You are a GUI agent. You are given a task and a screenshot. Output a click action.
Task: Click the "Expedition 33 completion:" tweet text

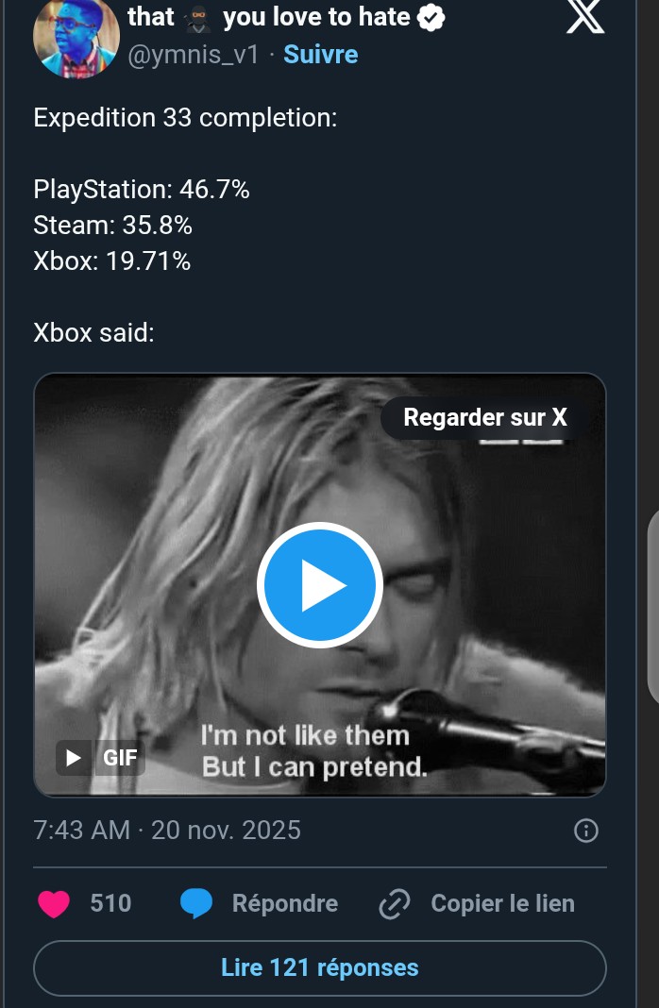[186, 118]
